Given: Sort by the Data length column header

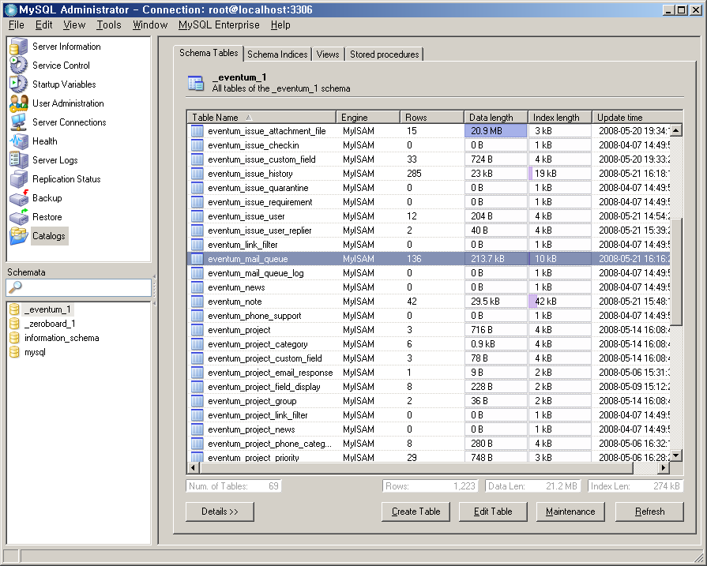Looking at the screenshot, I should pos(496,117).
